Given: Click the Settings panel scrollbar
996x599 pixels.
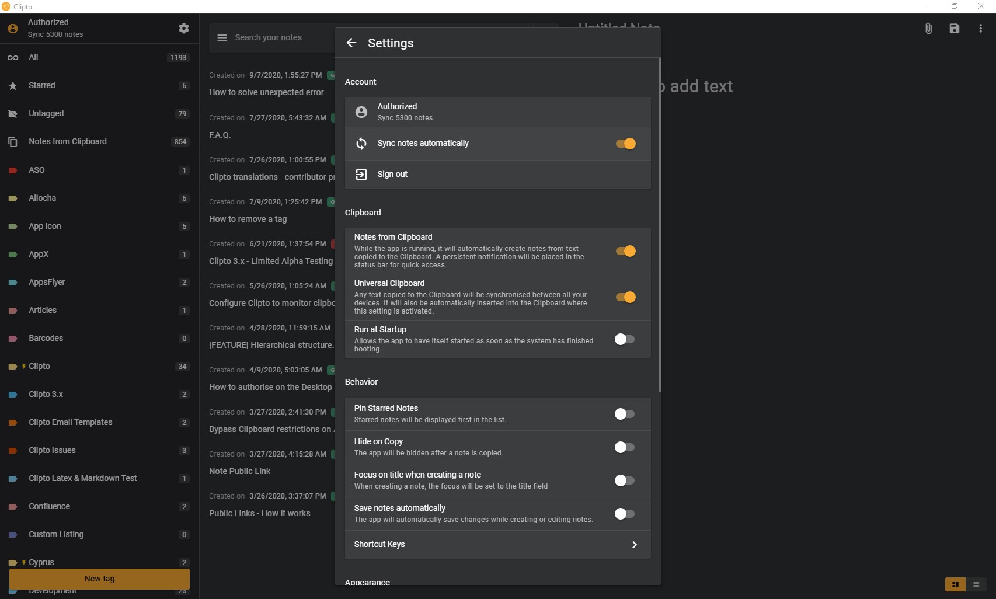Looking at the screenshot, I should tap(660, 225).
